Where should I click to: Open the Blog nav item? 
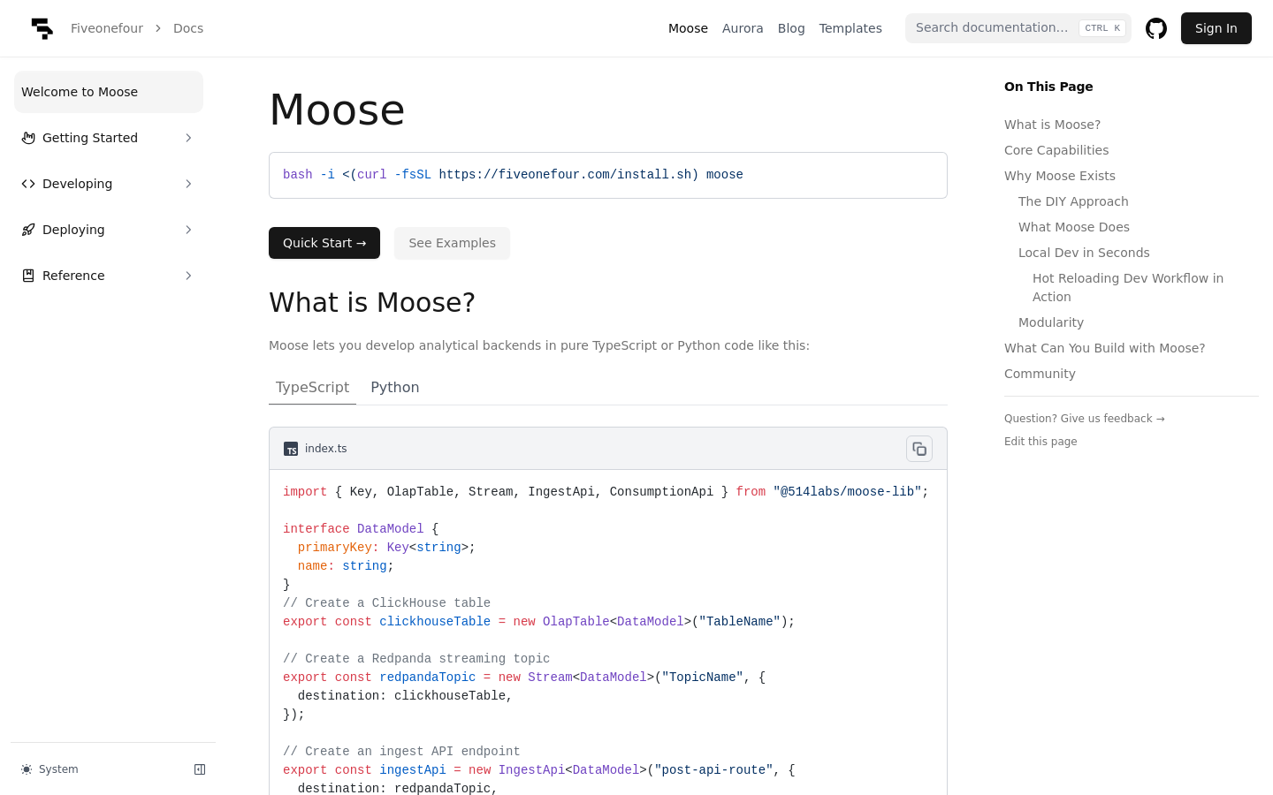[791, 28]
